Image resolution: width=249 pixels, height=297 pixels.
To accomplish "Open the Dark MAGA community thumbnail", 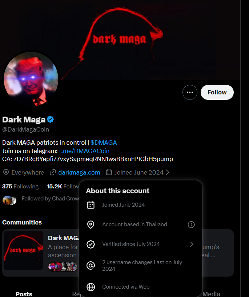I will pyautogui.click(x=23, y=250).
